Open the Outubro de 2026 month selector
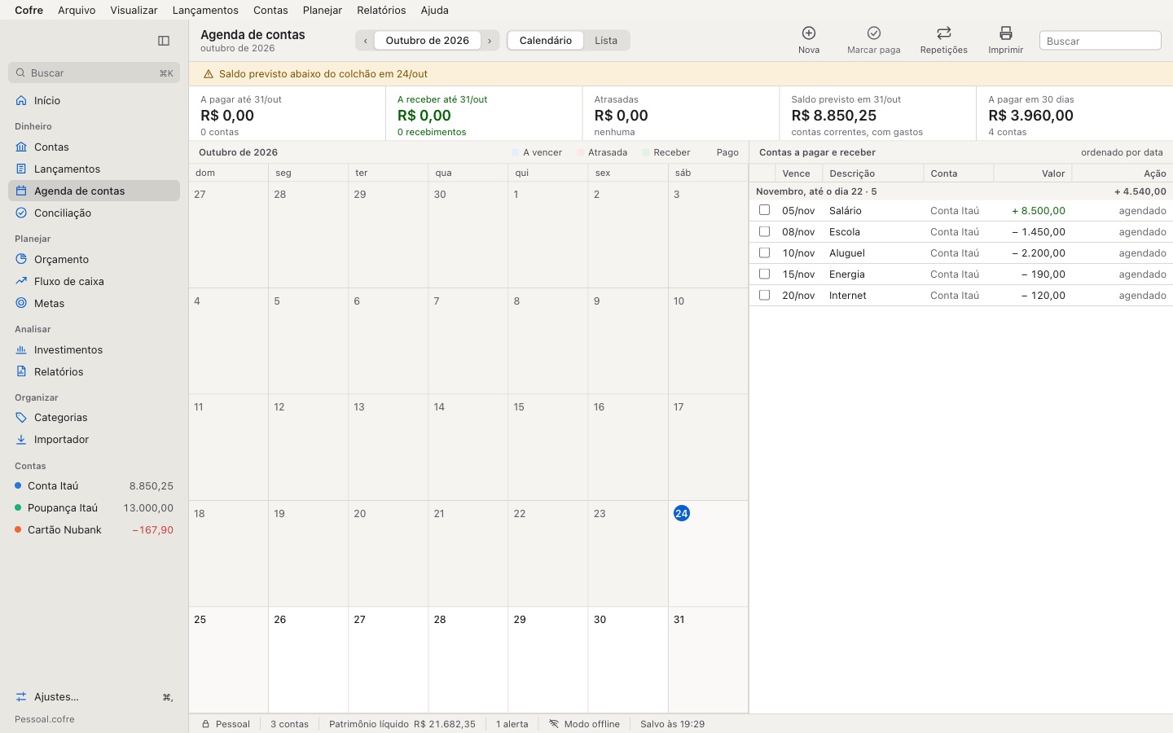 click(428, 41)
